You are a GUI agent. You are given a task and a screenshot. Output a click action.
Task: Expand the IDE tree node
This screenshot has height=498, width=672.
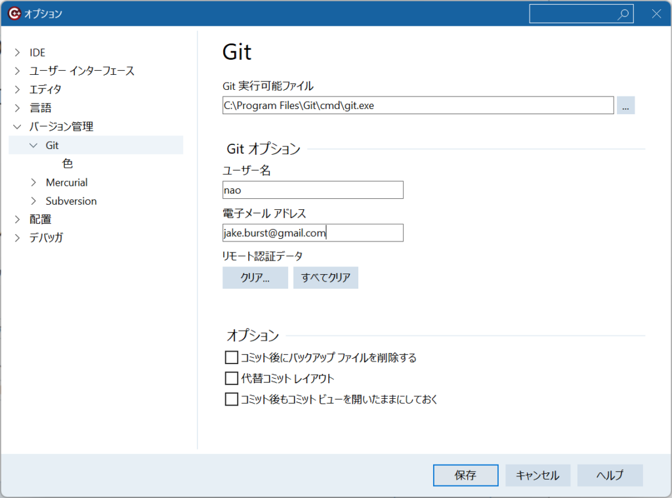[x=18, y=52]
